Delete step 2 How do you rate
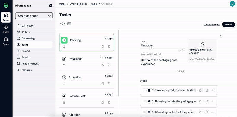Viewport: 237px width, 117px height. (x=206, y=101)
